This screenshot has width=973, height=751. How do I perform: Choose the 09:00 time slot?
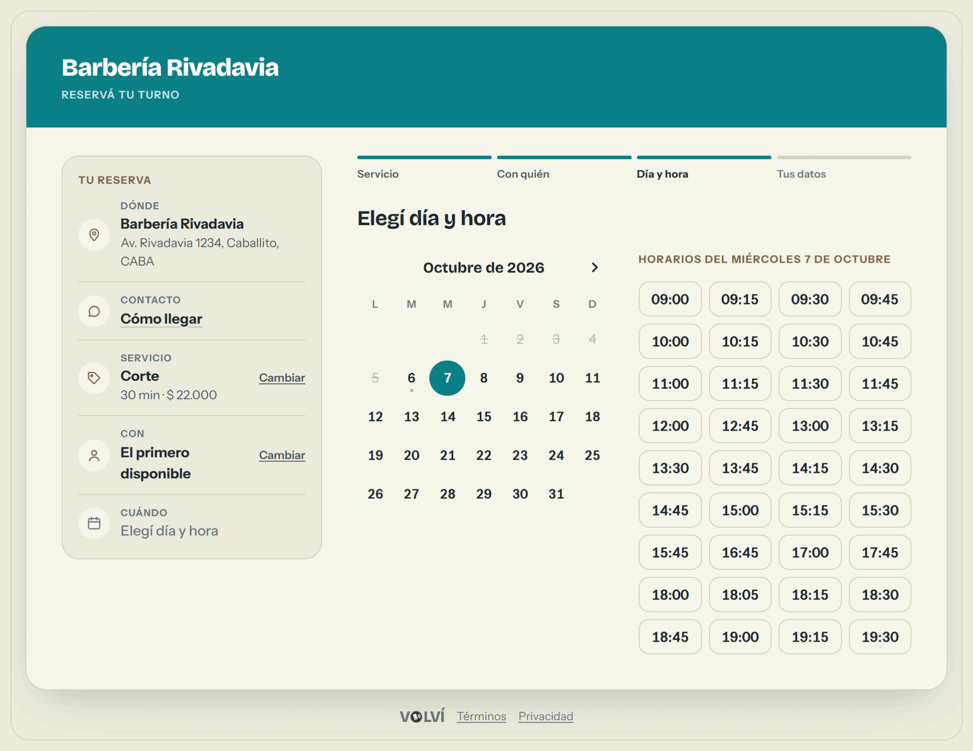[x=670, y=299]
